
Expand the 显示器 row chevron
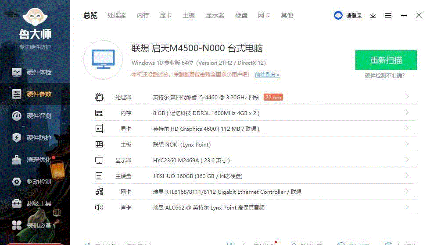[x=407, y=160]
